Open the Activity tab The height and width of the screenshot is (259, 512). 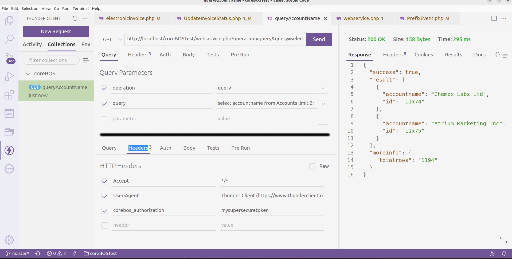point(32,44)
